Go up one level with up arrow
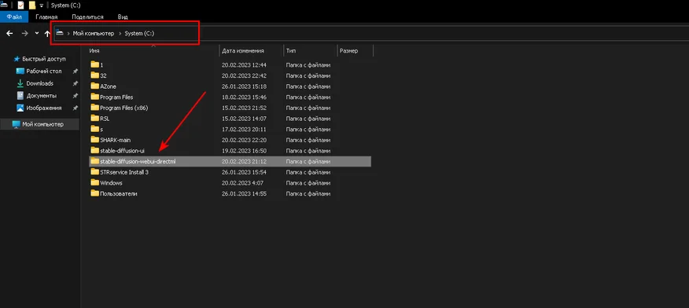This screenshot has width=689, height=308. (x=47, y=33)
